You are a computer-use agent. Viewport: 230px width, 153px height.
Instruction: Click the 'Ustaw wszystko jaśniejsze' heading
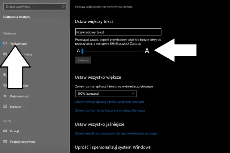click(100, 124)
